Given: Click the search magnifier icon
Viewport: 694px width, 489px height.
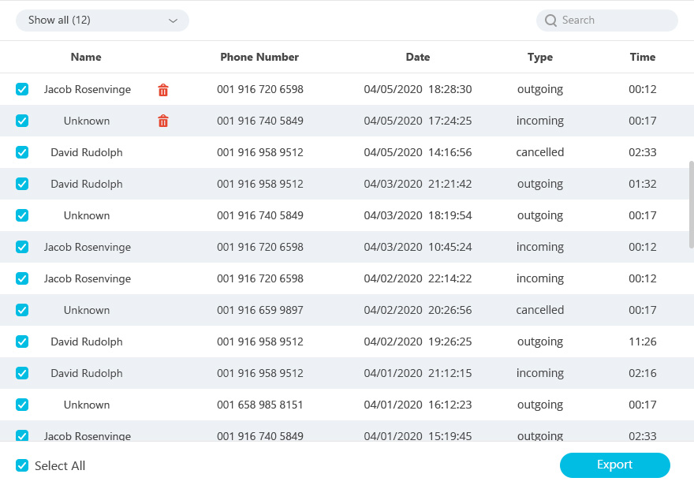Looking at the screenshot, I should tap(550, 21).
